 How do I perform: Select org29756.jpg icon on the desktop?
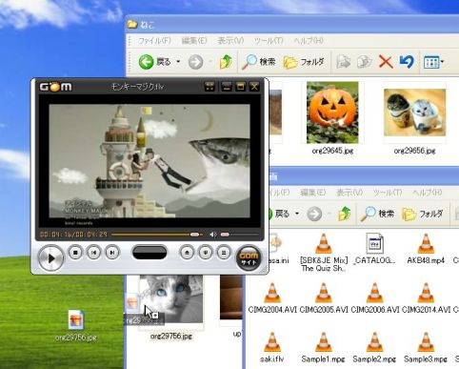click(x=76, y=325)
